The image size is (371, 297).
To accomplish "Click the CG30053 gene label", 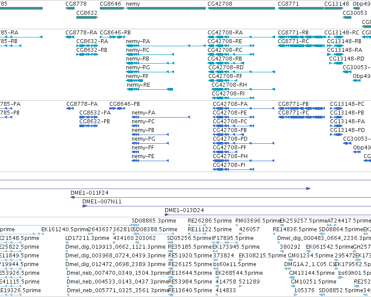I will (355, 13).
